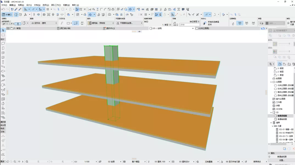
Task: Click the Undo arrow icon
Action: [x=3, y=9]
